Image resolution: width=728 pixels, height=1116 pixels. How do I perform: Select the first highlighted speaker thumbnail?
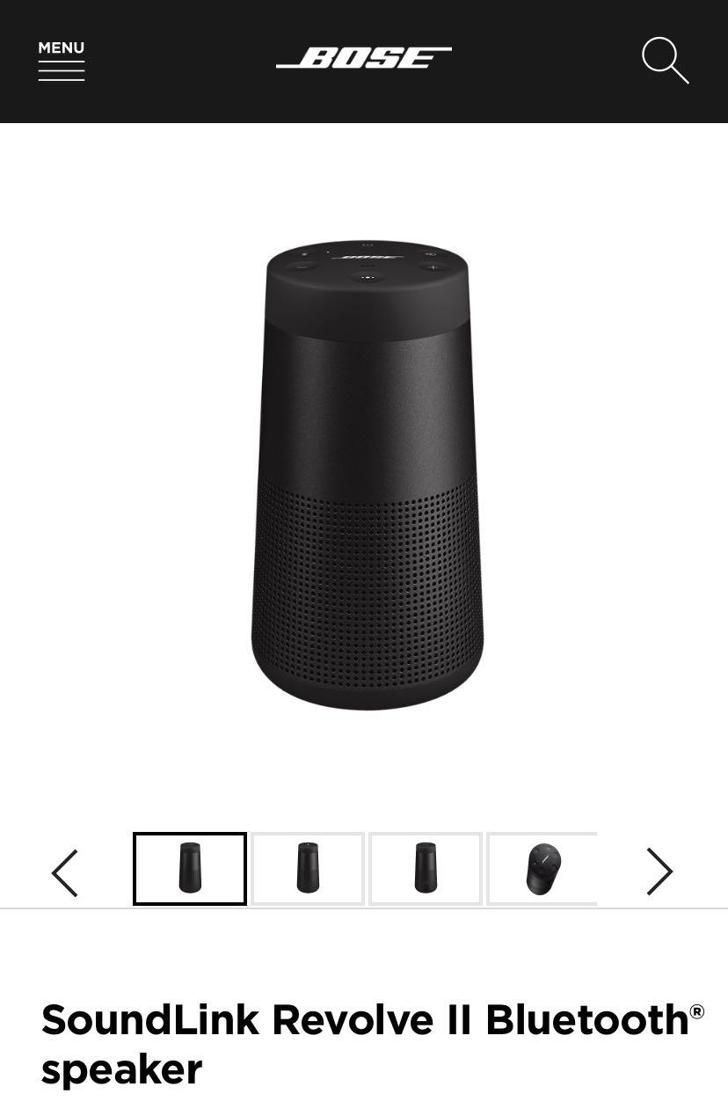tap(190, 869)
